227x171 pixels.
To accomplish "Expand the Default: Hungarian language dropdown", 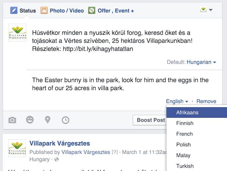I will 201,62.
